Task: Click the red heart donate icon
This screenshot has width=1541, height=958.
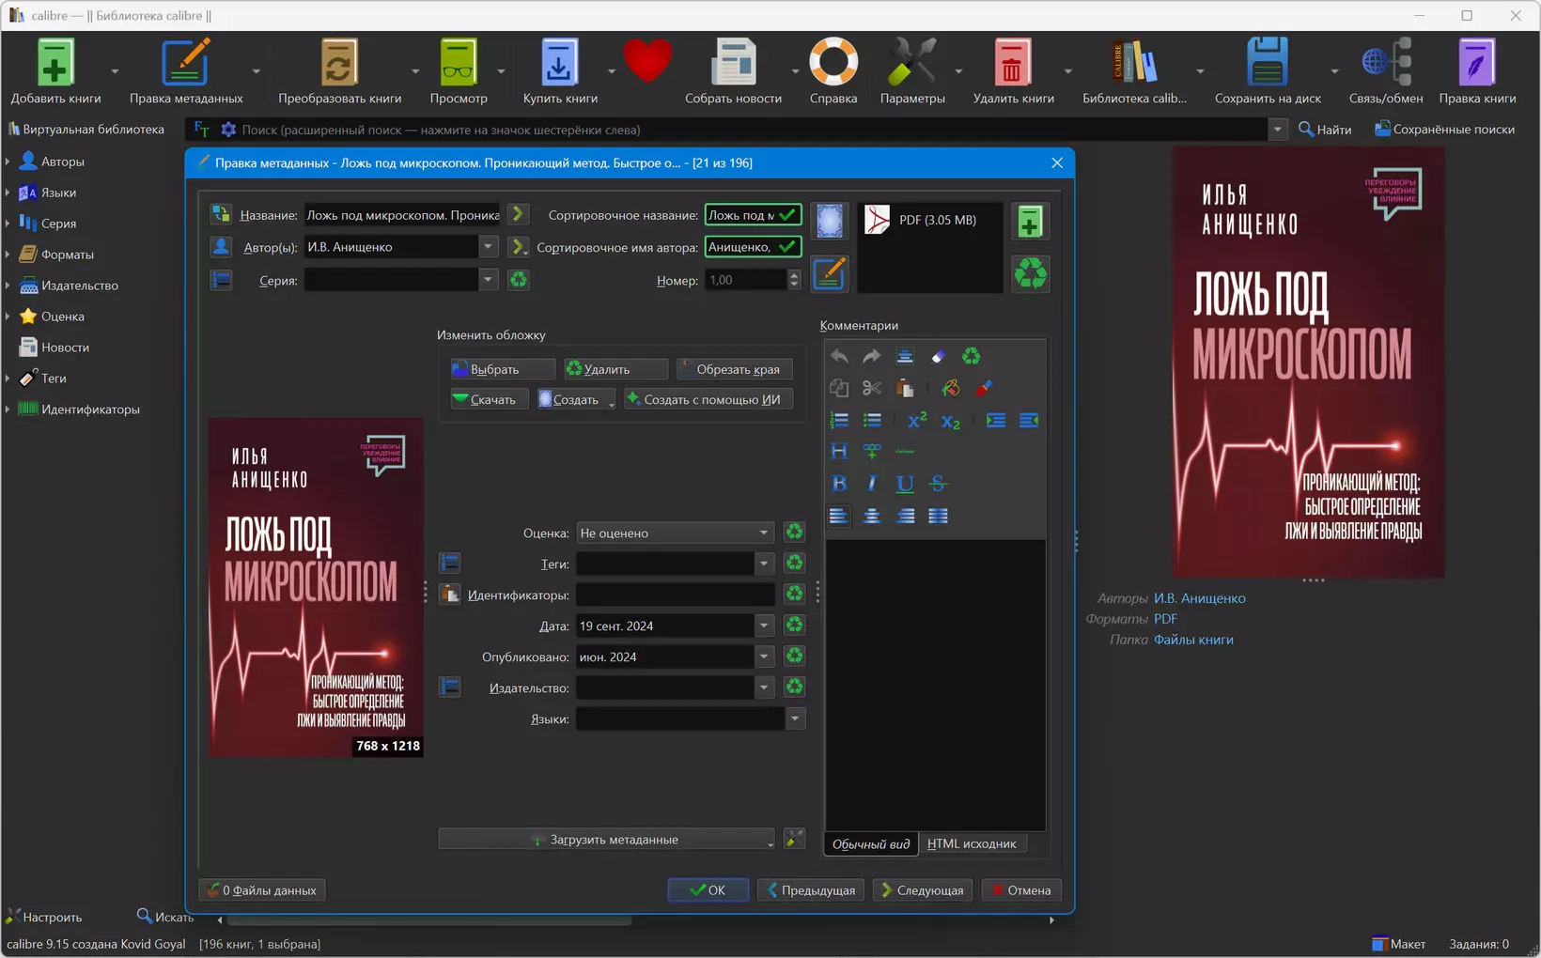Action: (647, 62)
